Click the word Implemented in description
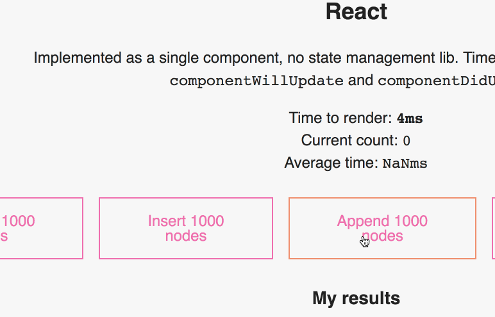The height and width of the screenshot is (317, 495). click(78, 58)
